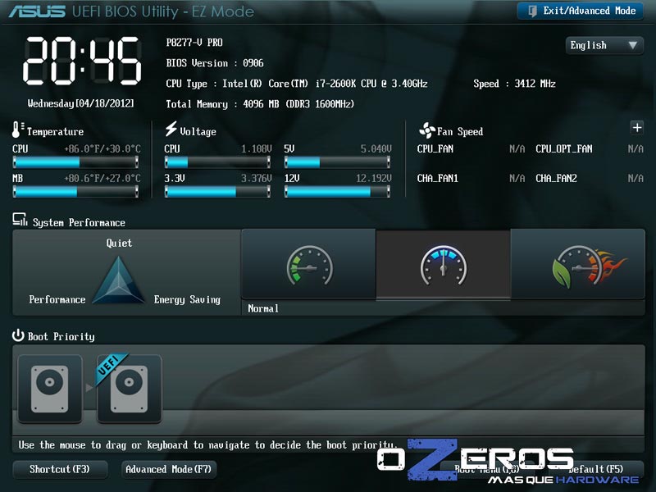This screenshot has width=656, height=492.
Task: Click the CPU Type Intel Core i7-2600K line
Action: pos(297,84)
